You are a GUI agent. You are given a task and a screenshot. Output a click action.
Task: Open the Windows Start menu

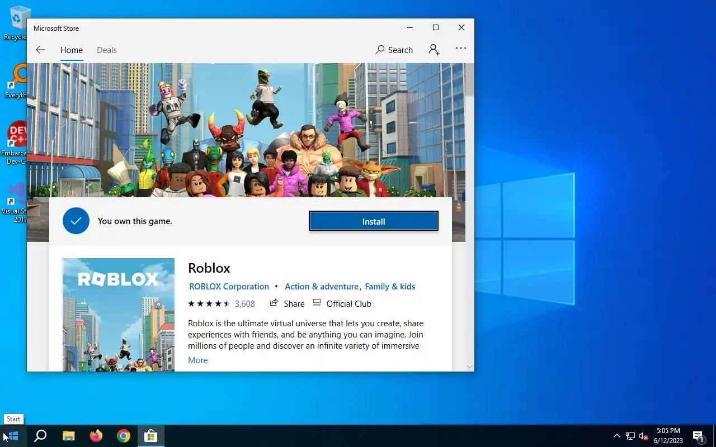13,436
